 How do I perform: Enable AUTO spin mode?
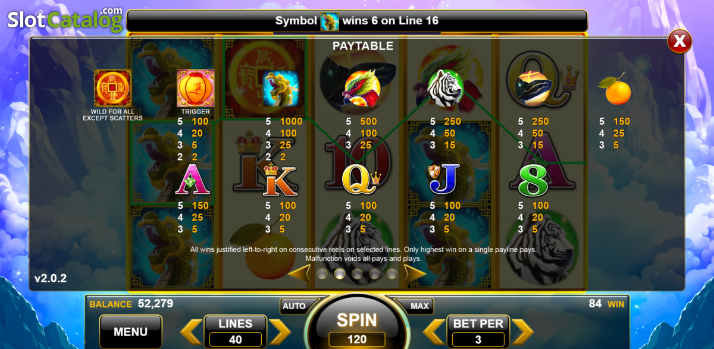294,306
